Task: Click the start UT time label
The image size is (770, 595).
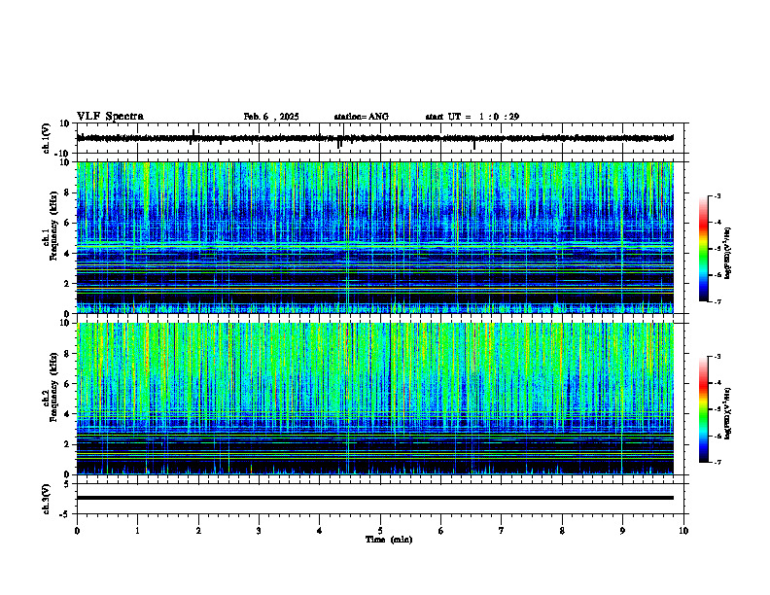Action: (472, 117)
